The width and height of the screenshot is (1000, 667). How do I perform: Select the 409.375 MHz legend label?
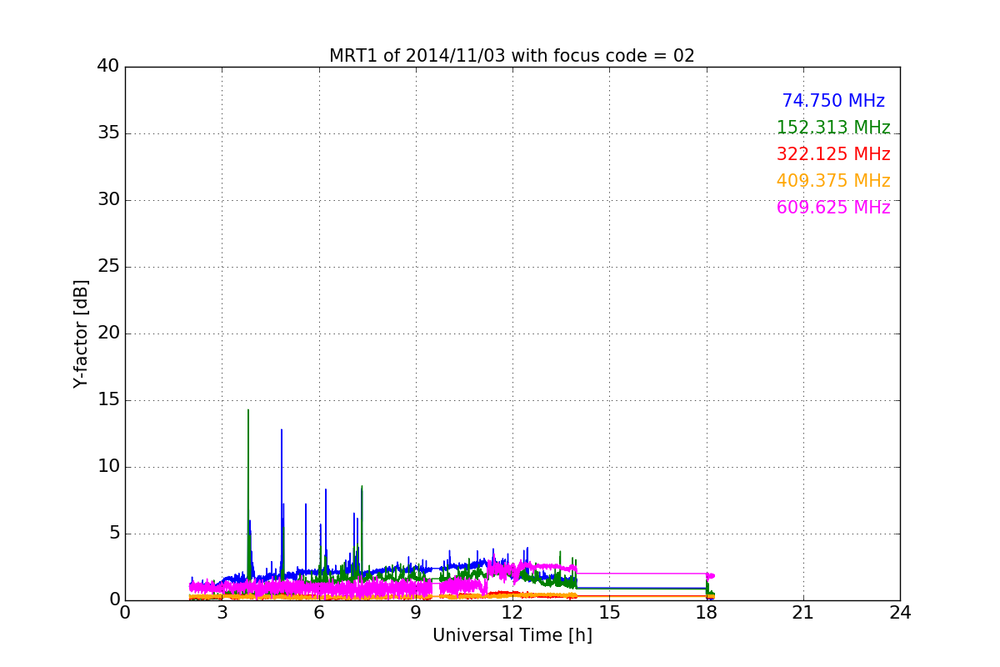coord(833,181)
